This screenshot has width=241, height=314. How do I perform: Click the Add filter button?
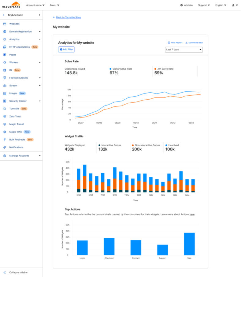66,49
